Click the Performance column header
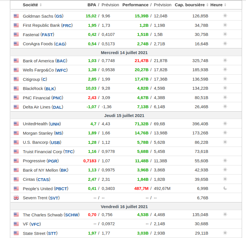Screen dimensions: 246x238 [135, 5]
